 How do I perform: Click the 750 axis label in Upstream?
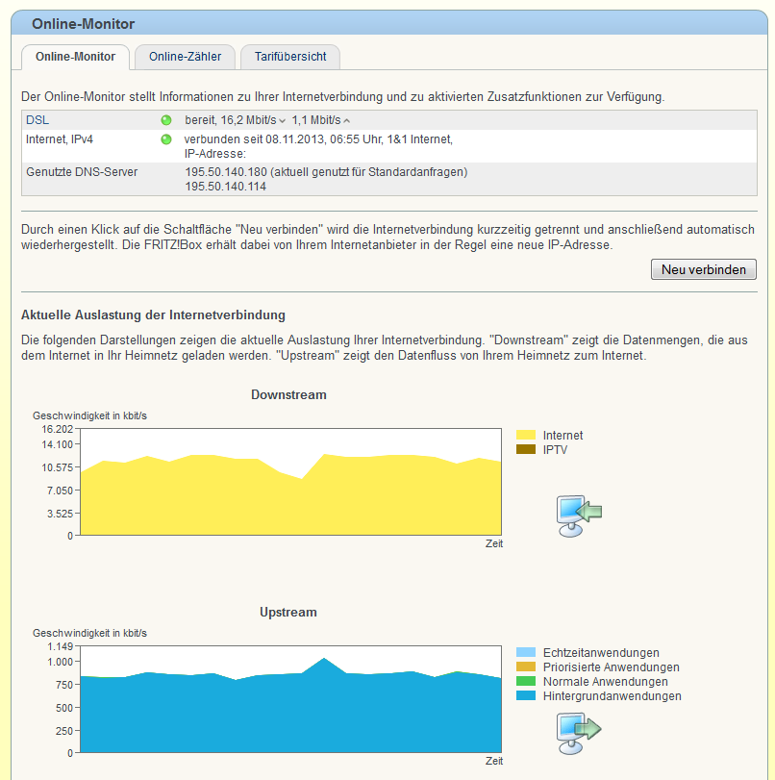(64, 685)
